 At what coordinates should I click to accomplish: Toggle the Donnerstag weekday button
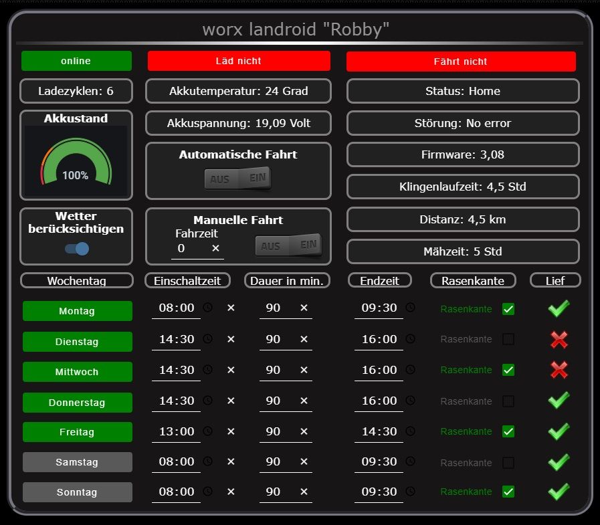pos(78,402)
